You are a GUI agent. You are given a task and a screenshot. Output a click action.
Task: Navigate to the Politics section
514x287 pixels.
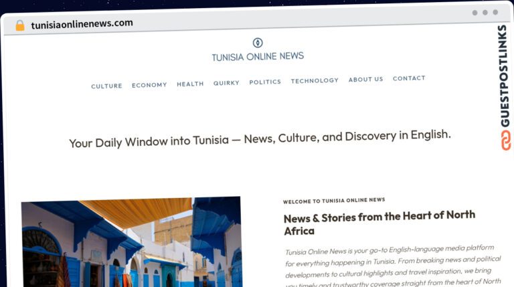265,82
